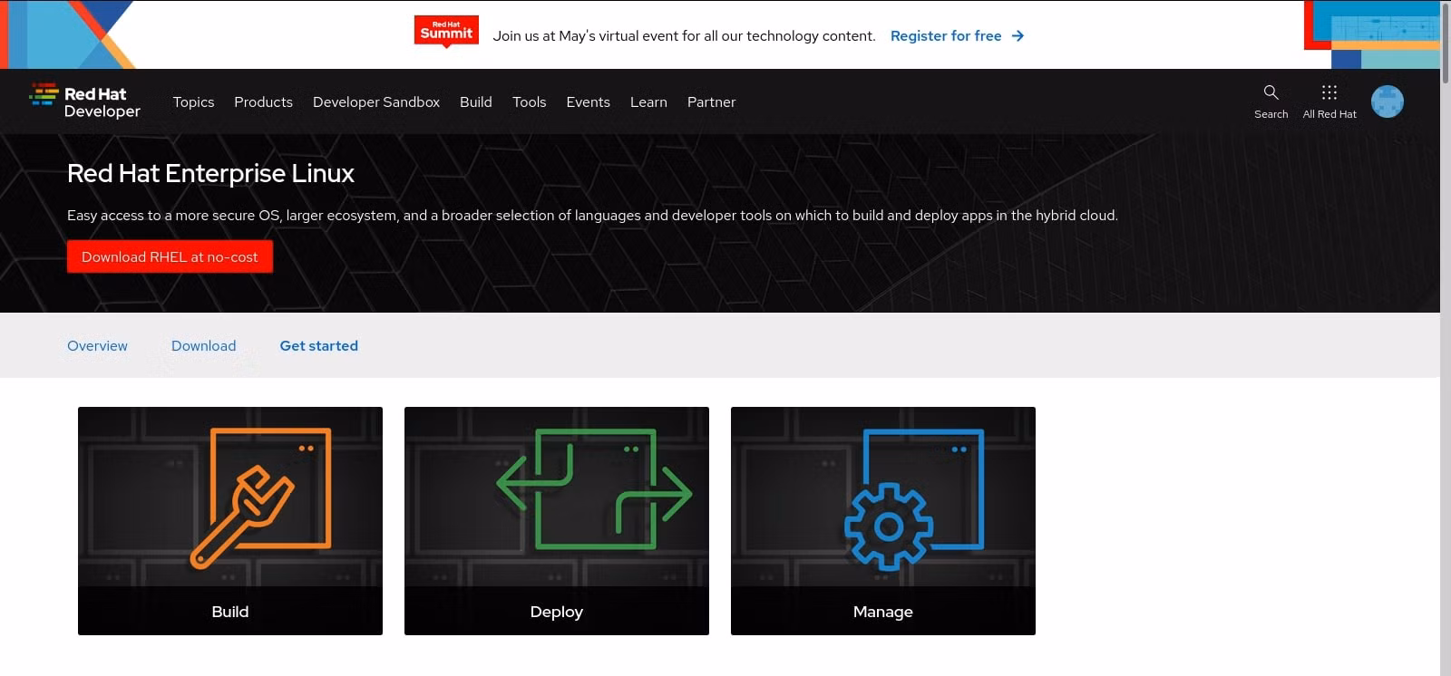This screenshot has height=676, width=1451.
Task: Switch to the Download tab
Action: (203, 346)
